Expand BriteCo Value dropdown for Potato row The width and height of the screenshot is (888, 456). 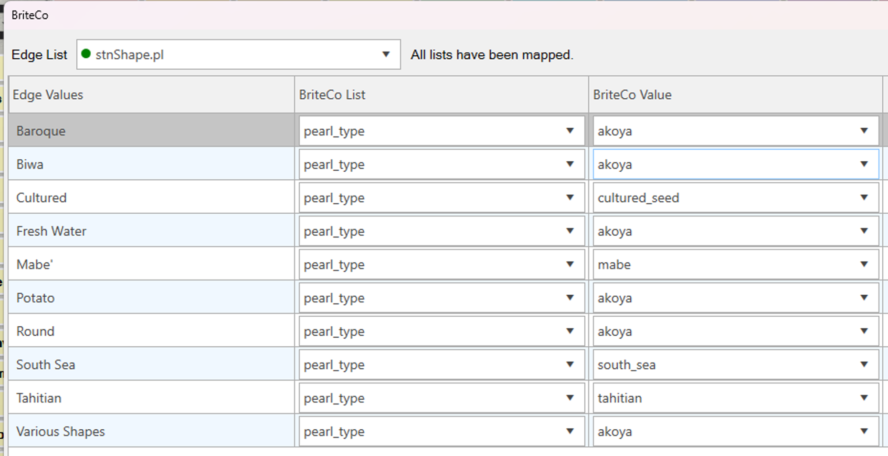click(864, 298)
